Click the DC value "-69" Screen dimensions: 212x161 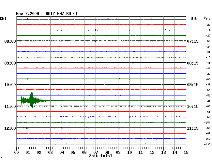pos(208,133)
